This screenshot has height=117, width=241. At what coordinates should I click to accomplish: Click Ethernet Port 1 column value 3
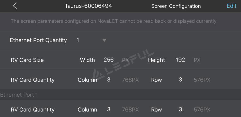[109, 109]
